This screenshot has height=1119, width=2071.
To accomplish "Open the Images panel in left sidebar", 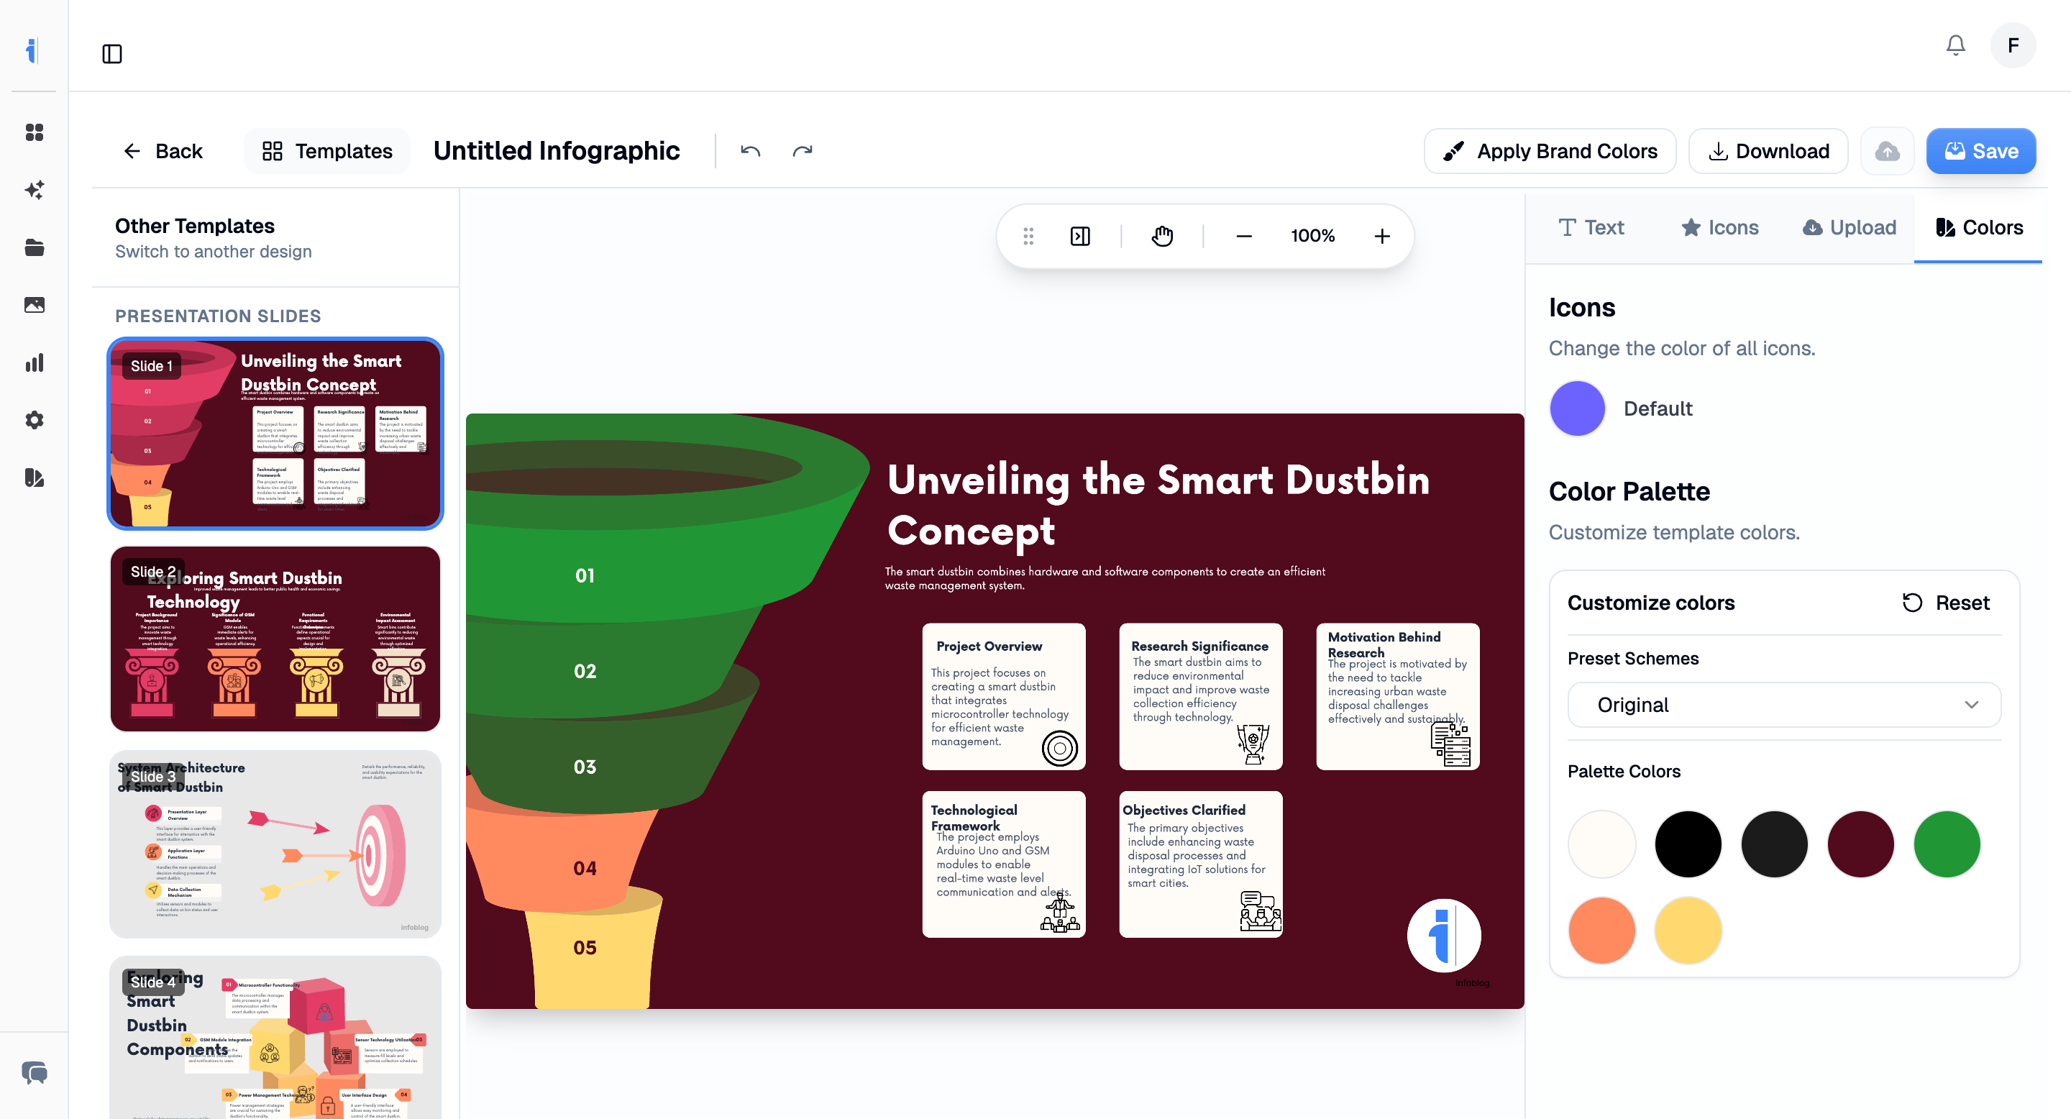I will tap(34, 305).
